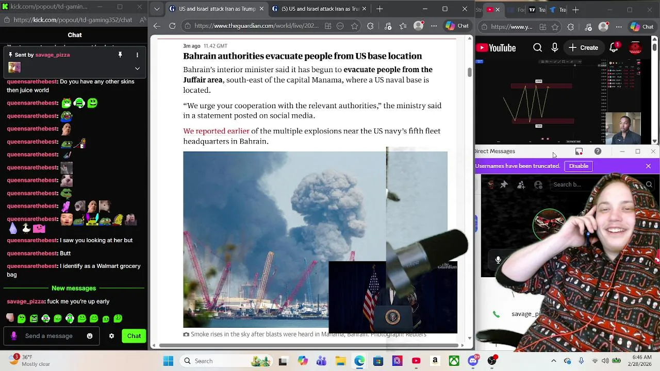Open Extensions in the Guardian browser window
Screen dimensions: 660x371
point(370,26)
